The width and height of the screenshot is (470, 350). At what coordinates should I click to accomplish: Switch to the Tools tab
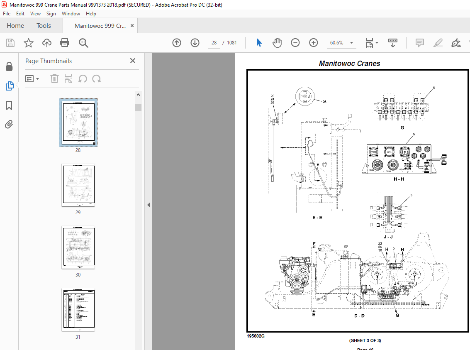point(44,26)
